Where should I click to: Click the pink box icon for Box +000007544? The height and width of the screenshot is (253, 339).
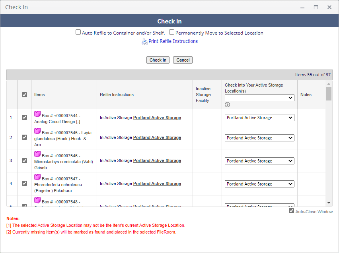click(x=37, y=114)
